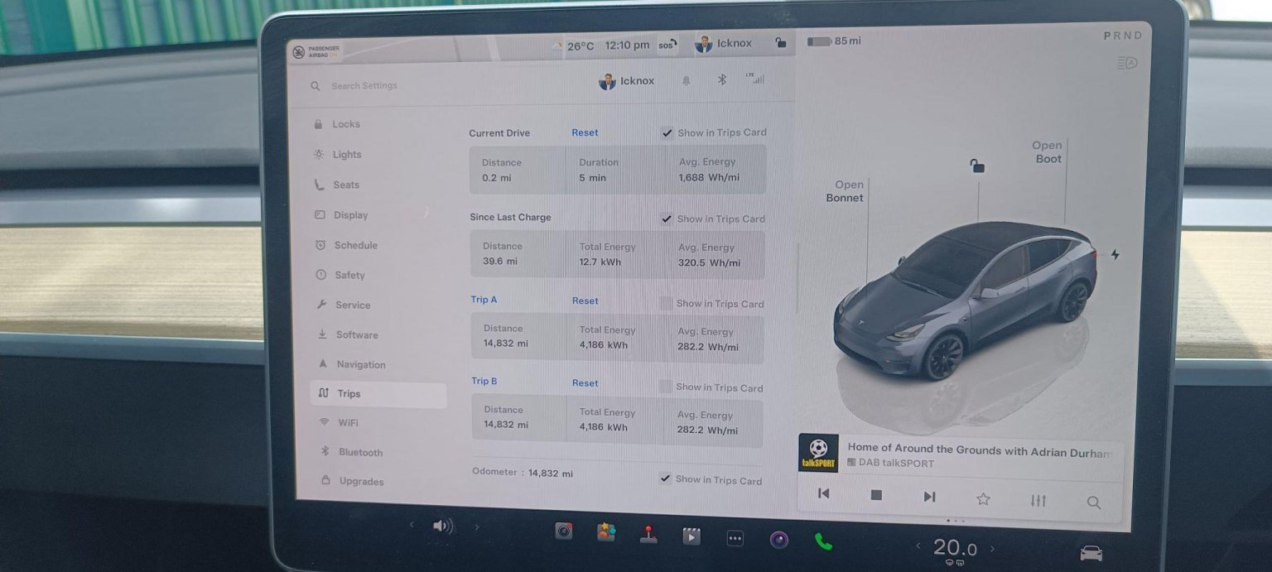Toggle Since Last Charge Show in Trips Card
Screen dimensions: 1272x572
coord(667,219)
